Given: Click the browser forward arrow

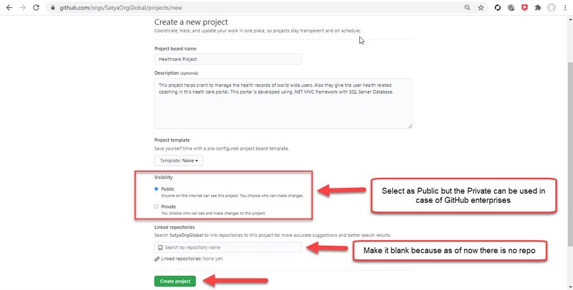Looking at the screenshot, I should pos(22,8).
